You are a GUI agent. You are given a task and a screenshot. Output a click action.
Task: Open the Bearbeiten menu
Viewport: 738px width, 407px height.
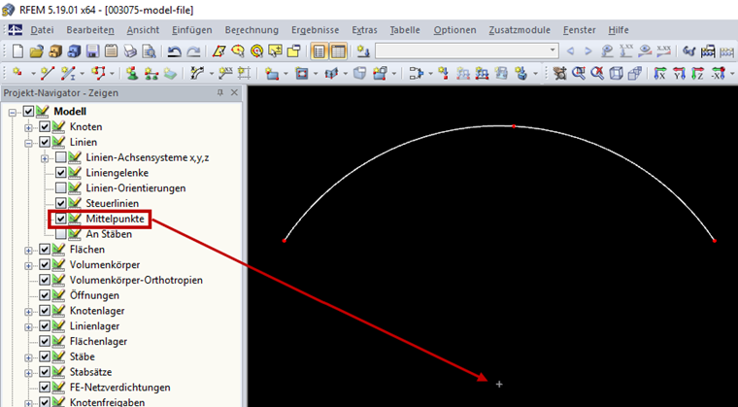[x=90, y=30]
